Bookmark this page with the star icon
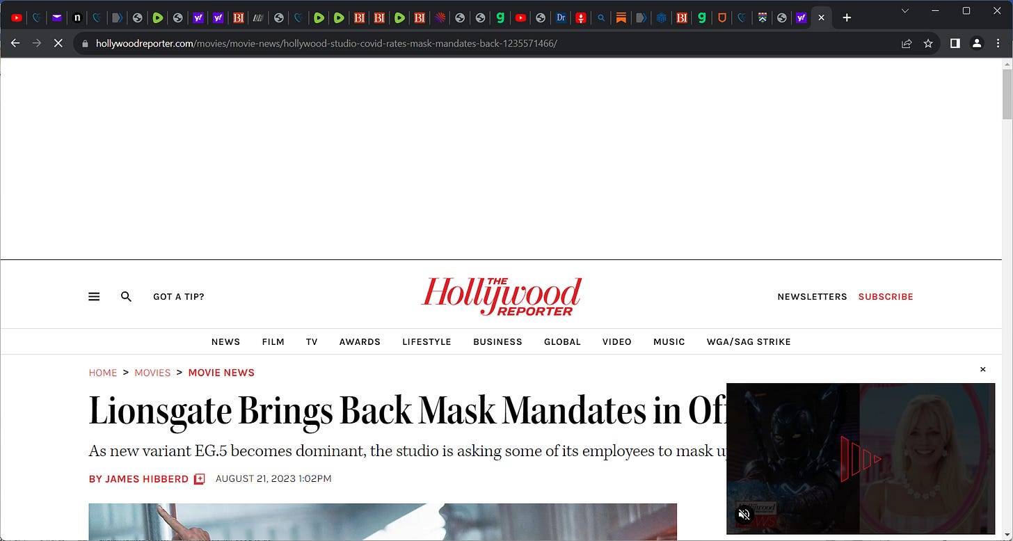The image size is (1013, 541). [928, 43]
